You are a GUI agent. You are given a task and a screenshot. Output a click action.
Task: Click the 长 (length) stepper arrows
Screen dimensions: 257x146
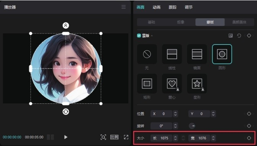click(175, 138)
